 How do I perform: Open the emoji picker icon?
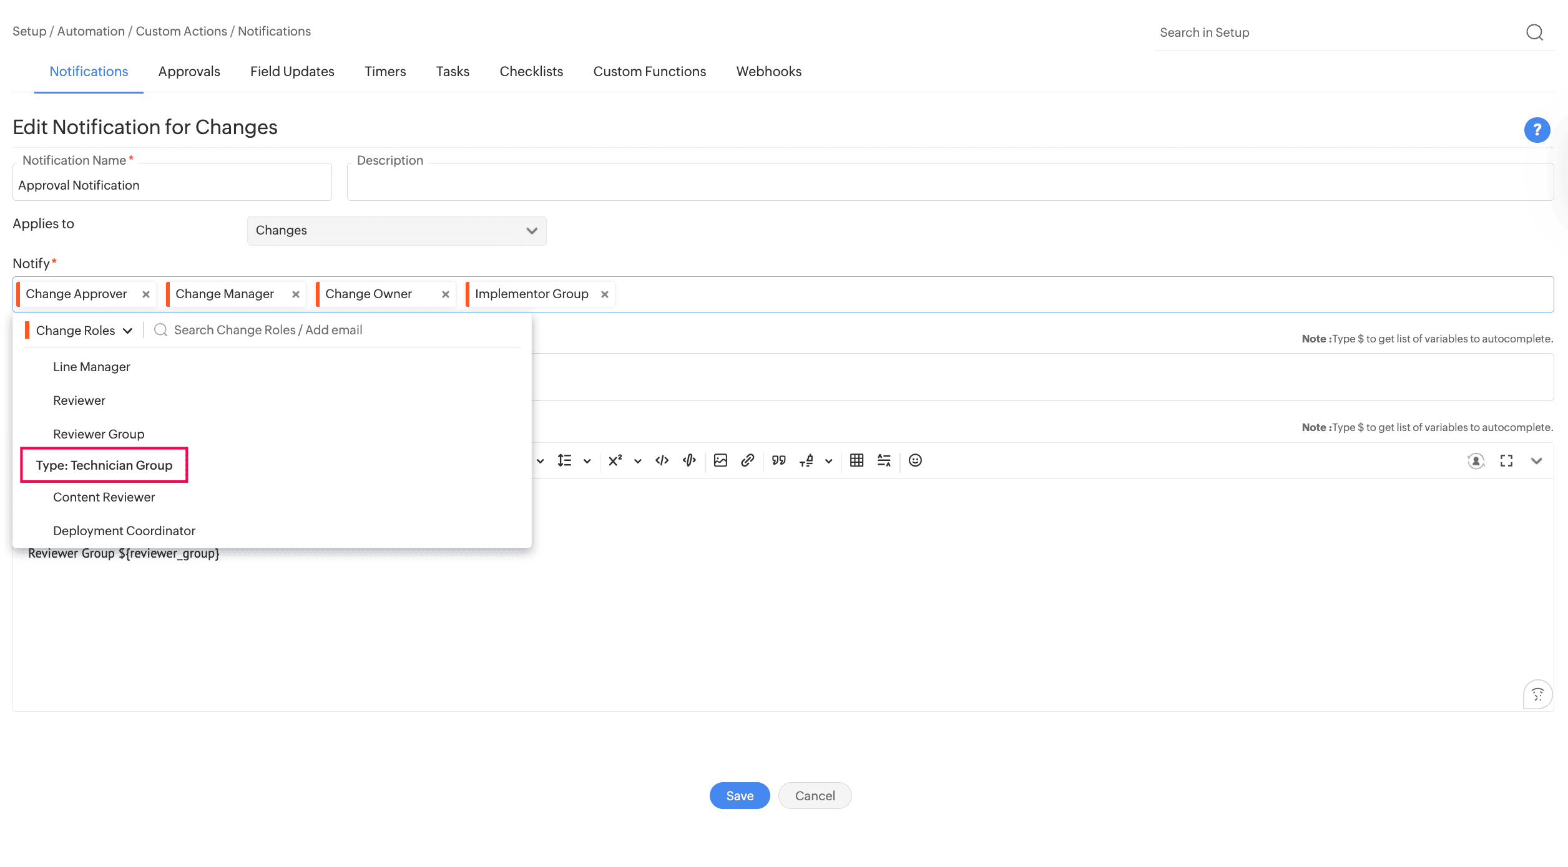915,460
